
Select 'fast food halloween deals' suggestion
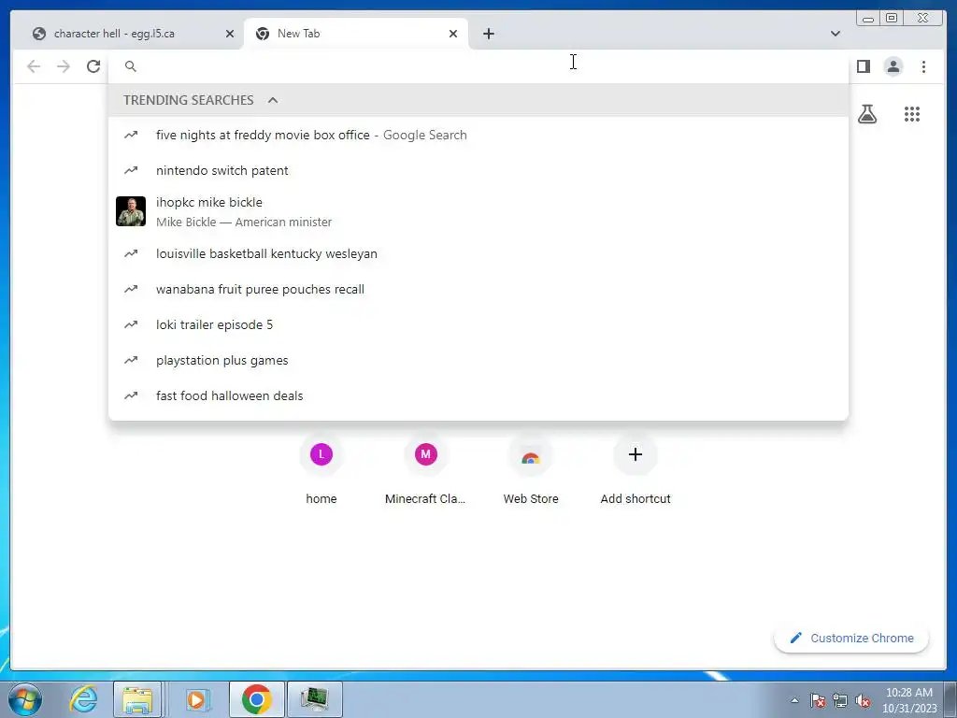[x=478, y=395]
